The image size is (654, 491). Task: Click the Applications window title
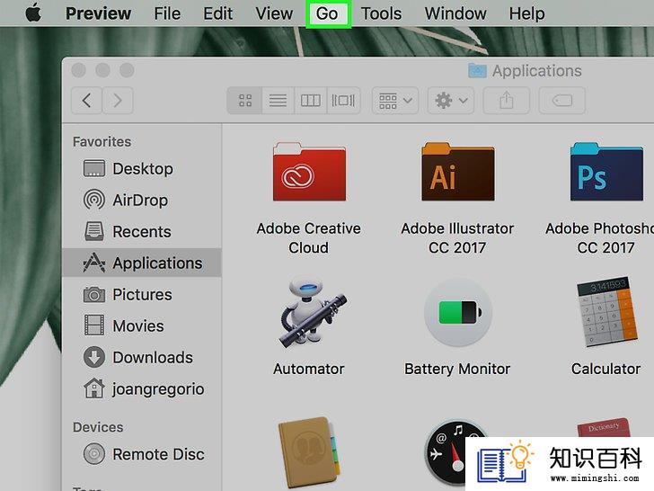(x=537, y=70)
